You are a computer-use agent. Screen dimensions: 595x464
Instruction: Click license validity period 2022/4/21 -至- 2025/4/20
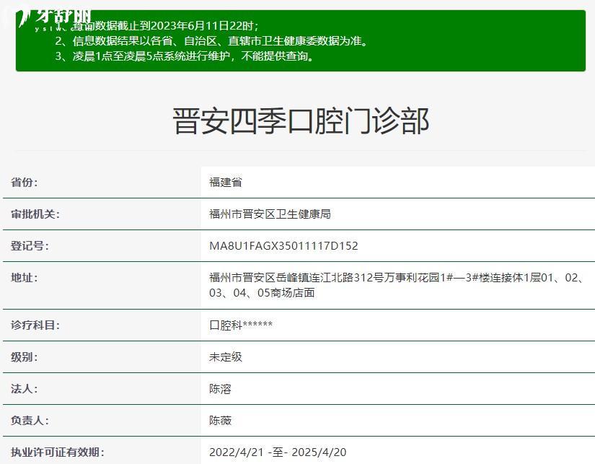click(x=278, y=452)
